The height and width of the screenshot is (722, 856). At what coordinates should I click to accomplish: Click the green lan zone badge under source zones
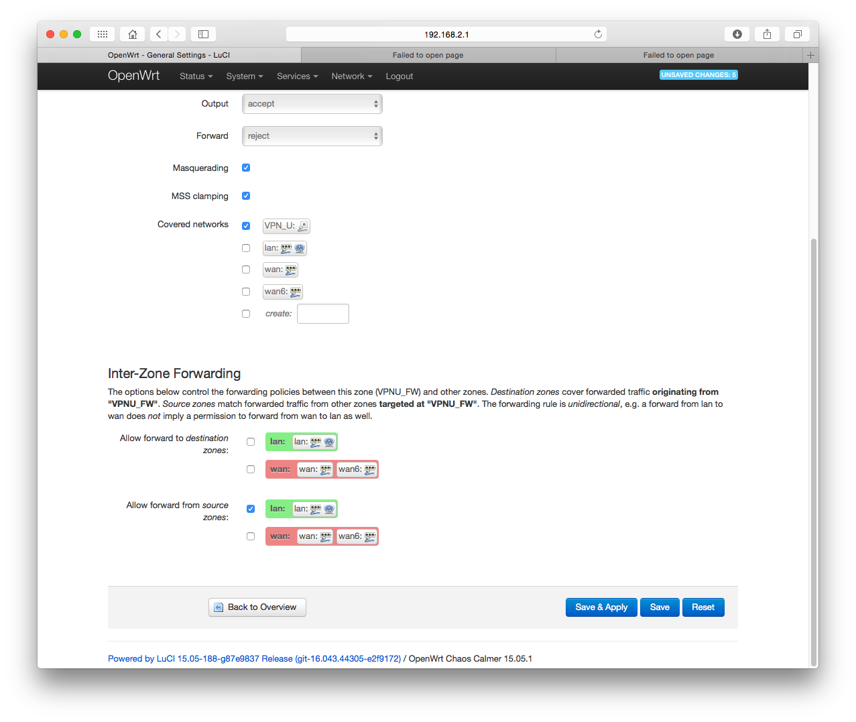point(302,509)
